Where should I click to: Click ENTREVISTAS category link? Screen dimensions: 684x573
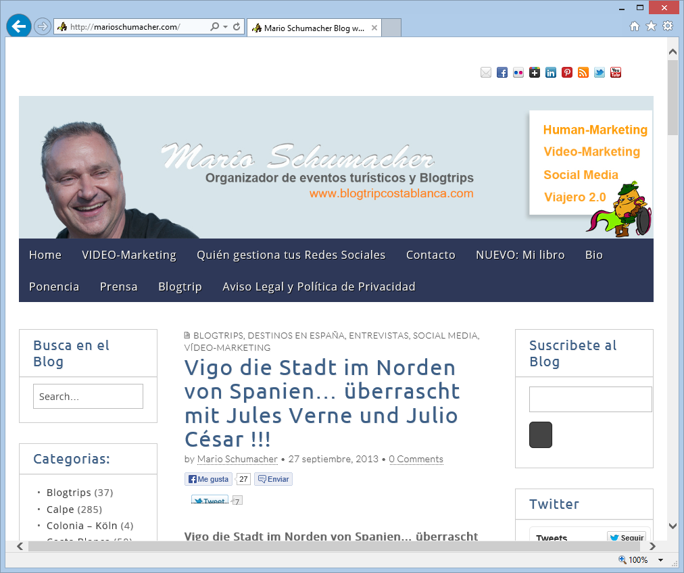378,335
